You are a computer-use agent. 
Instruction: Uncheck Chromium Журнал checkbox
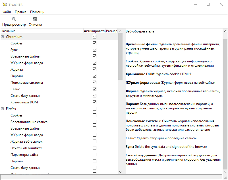94,69
